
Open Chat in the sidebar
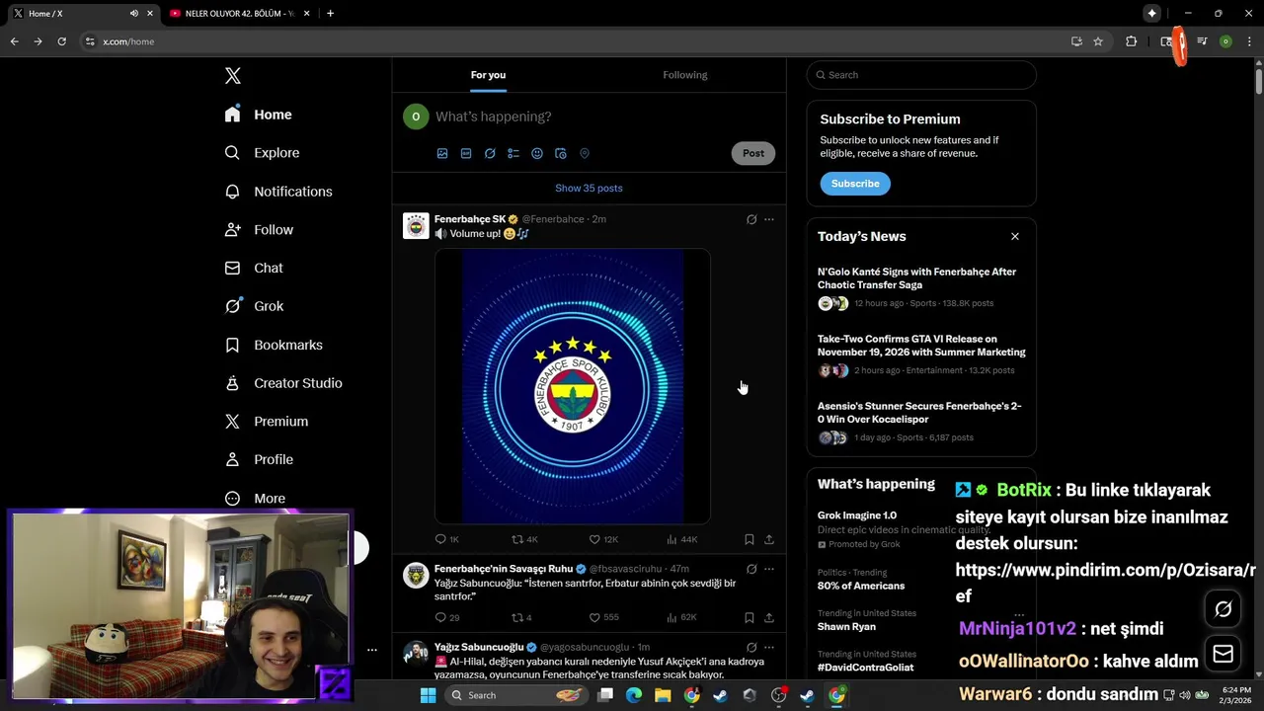click(254, 268)
